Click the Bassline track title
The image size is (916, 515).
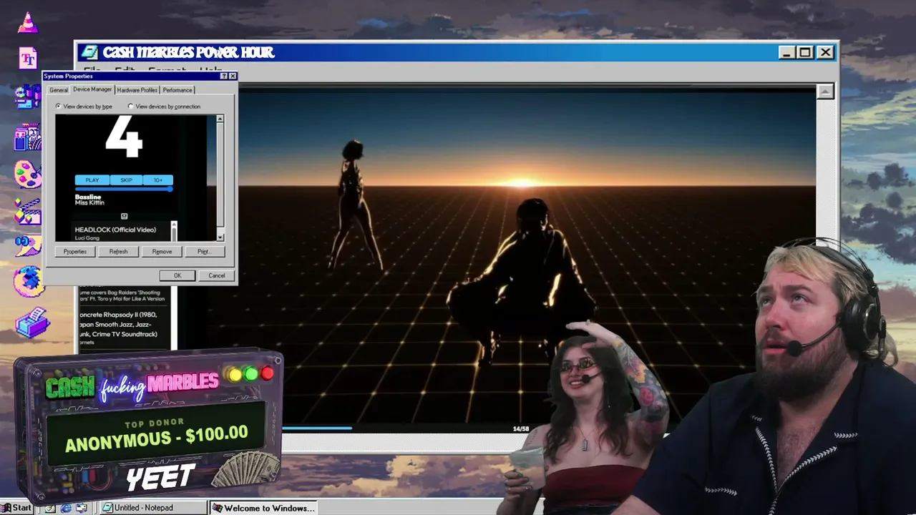[x=88, y=197]
